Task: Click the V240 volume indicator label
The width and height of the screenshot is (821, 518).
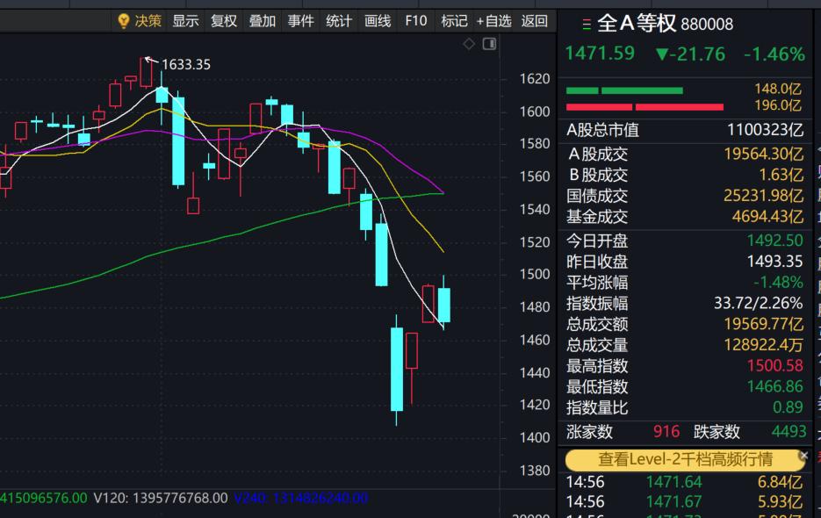Action: 301,498
